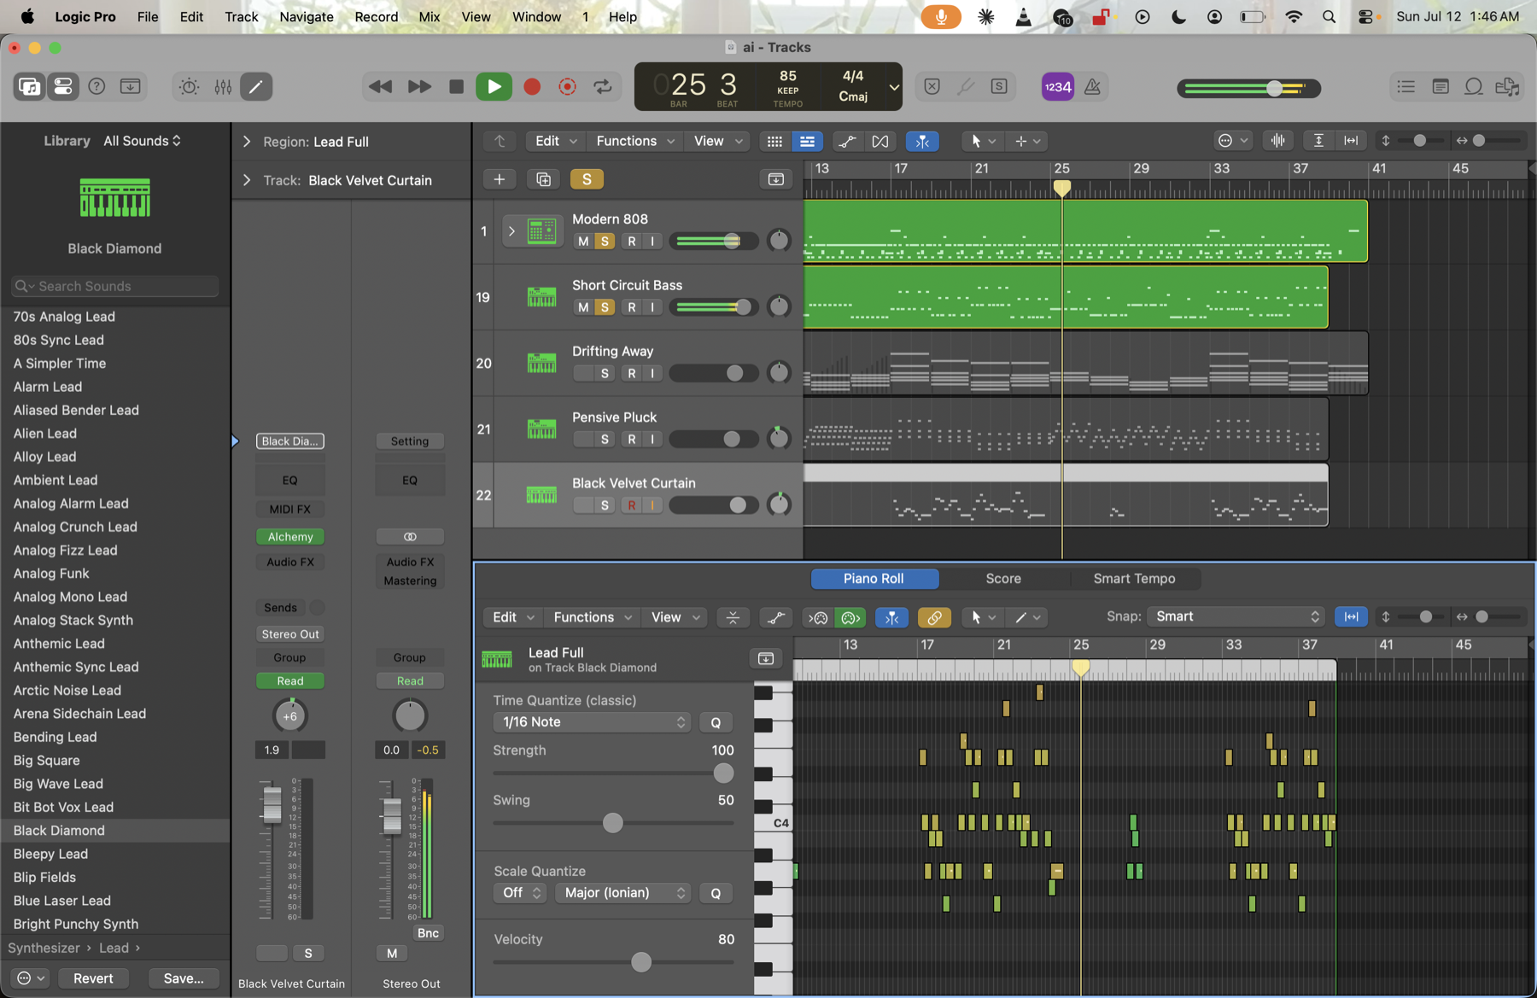
Task: Expand the Modern 808 track stack
Action: 511,231
